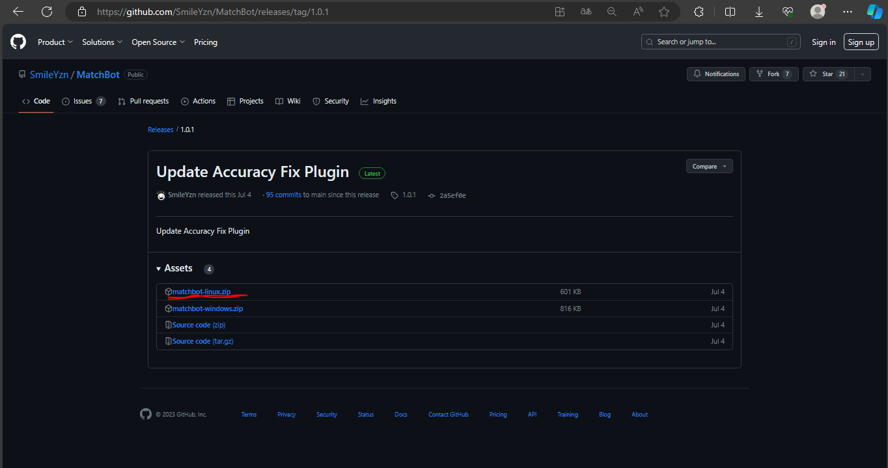Reload the page with the refresh icon
This screenshot has width=888, height=468.
pos(47,12)
